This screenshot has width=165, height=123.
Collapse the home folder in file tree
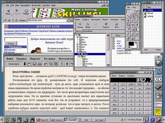[x=78, y=52]
